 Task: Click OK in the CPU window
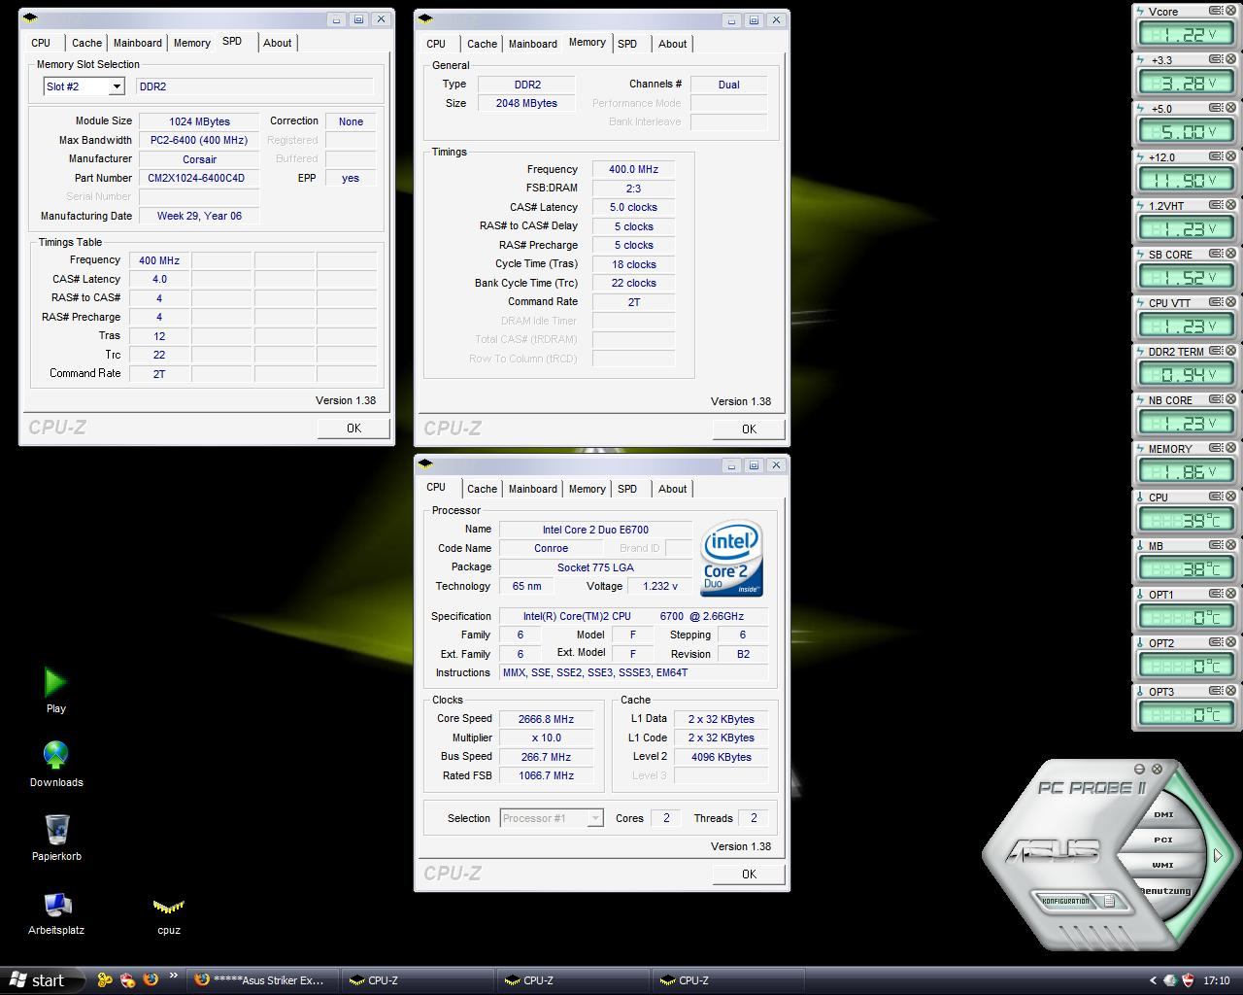(x=749, y=874)
